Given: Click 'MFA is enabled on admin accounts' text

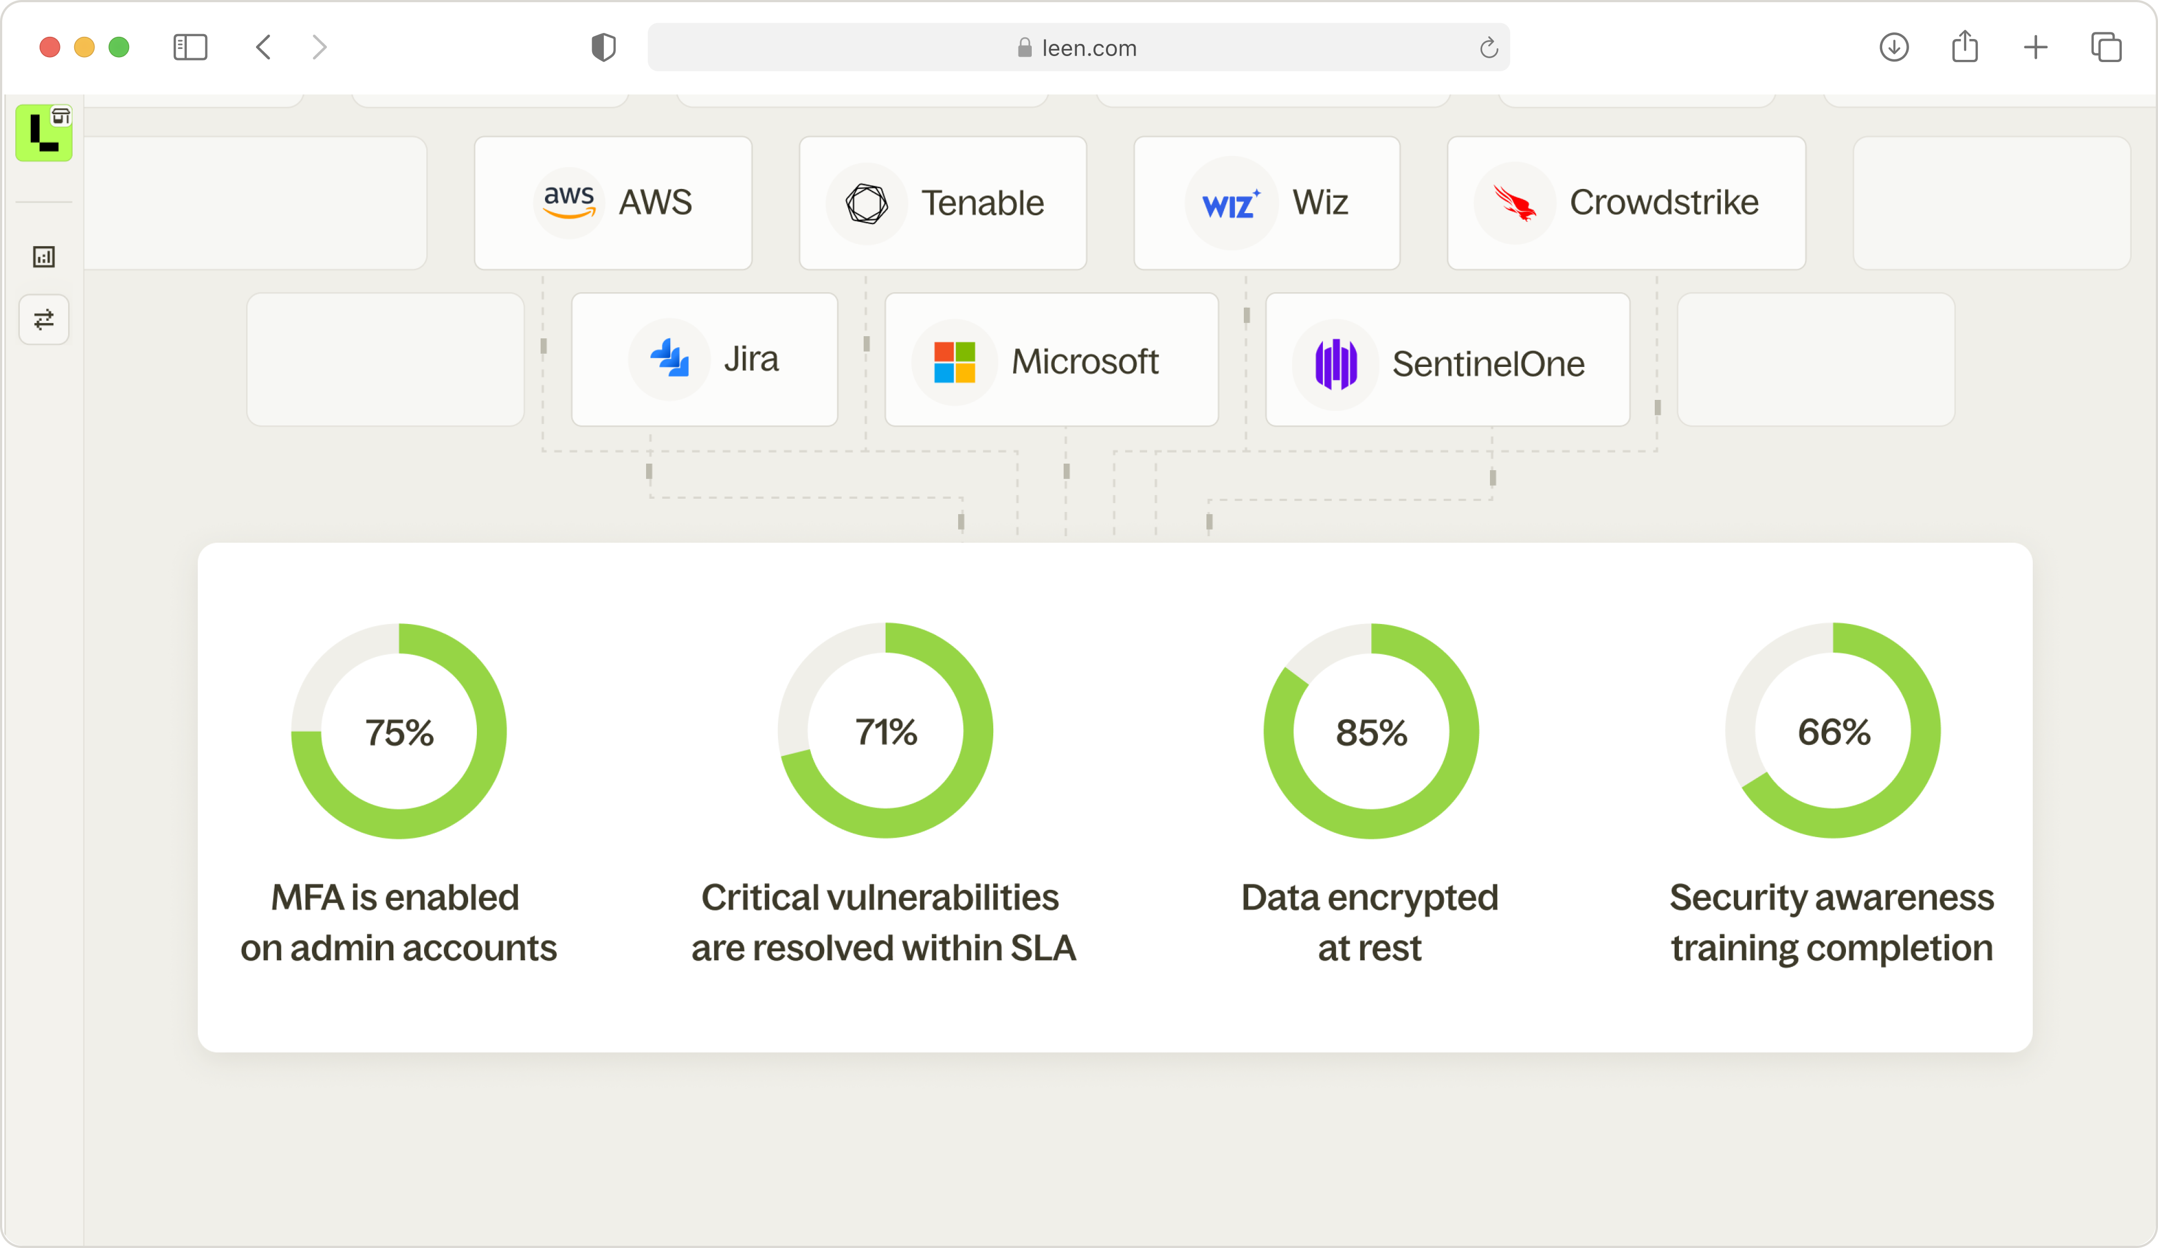Looking at the screenshot, I should (398, 923).
